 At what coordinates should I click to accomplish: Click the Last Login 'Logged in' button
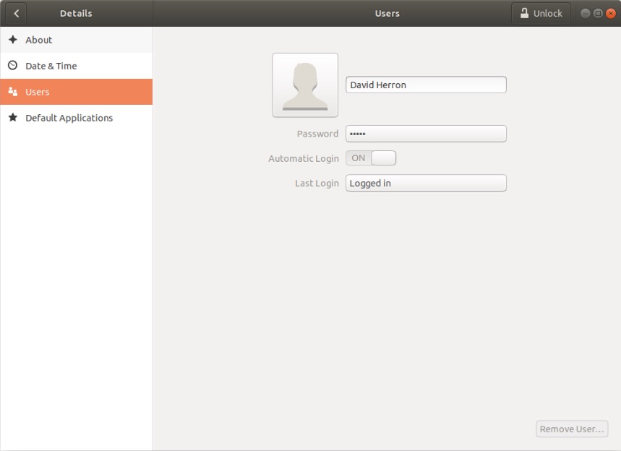point(426,183)
